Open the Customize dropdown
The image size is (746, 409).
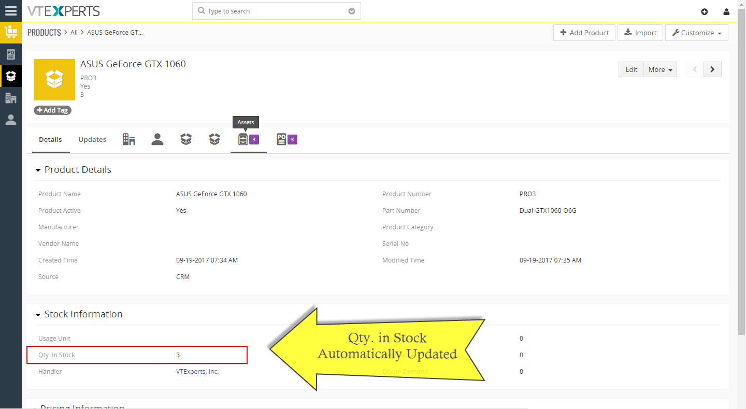(x=697, y=33)
